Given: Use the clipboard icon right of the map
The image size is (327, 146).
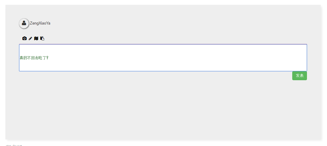Looking at the screenshot, I should 42,38.
